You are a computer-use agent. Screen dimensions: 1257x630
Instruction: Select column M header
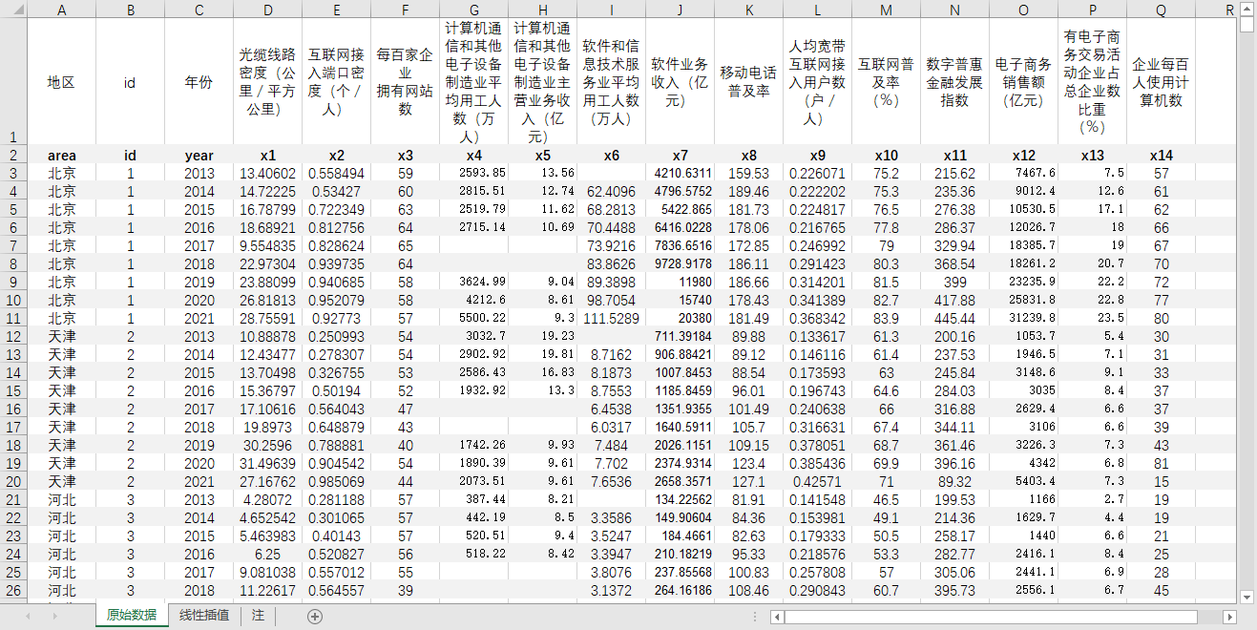[887, 10]
